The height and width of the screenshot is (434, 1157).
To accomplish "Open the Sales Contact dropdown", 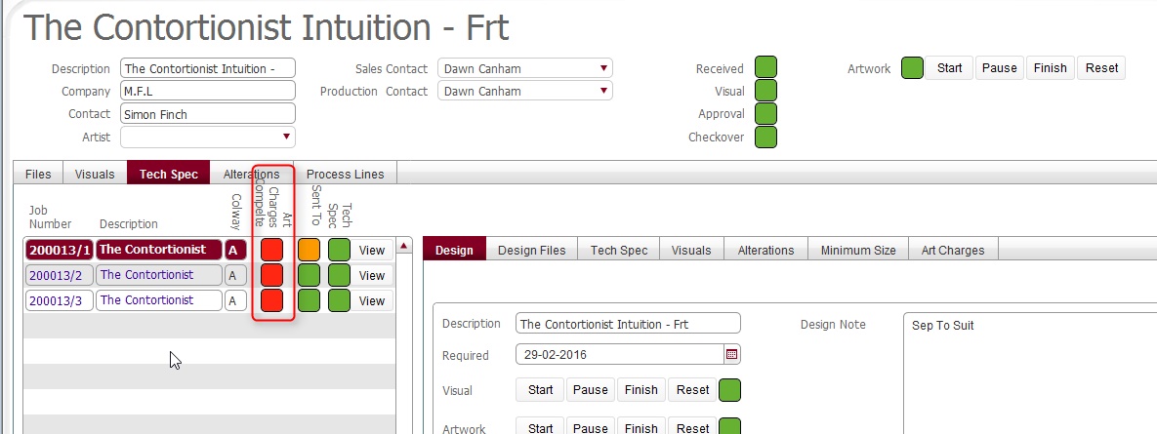I will (604, 68).
